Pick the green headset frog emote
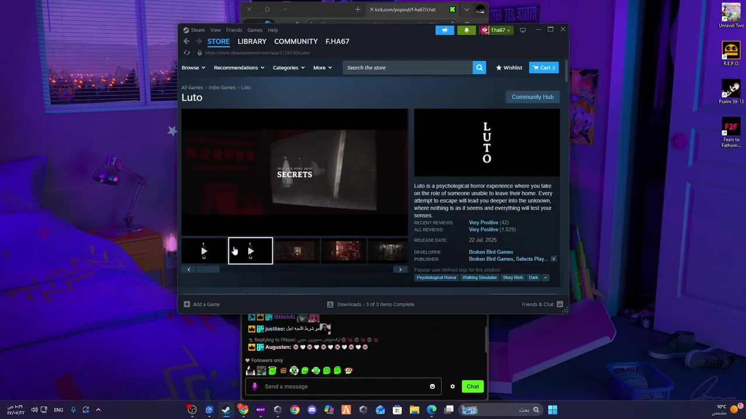Viewport: 746px width, 419px height. click(316, 370)
